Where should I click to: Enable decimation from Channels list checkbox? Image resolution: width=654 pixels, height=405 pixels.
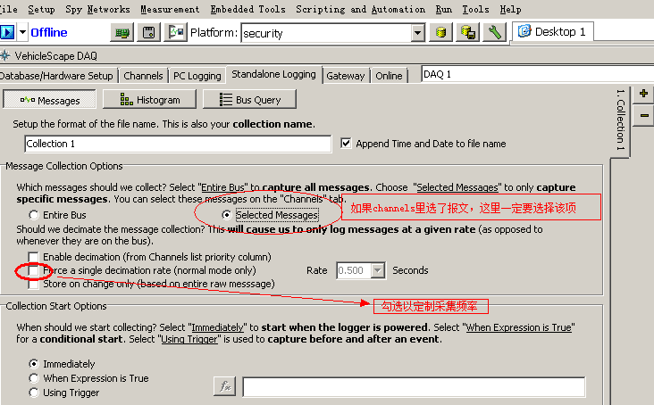pos(34,257)
